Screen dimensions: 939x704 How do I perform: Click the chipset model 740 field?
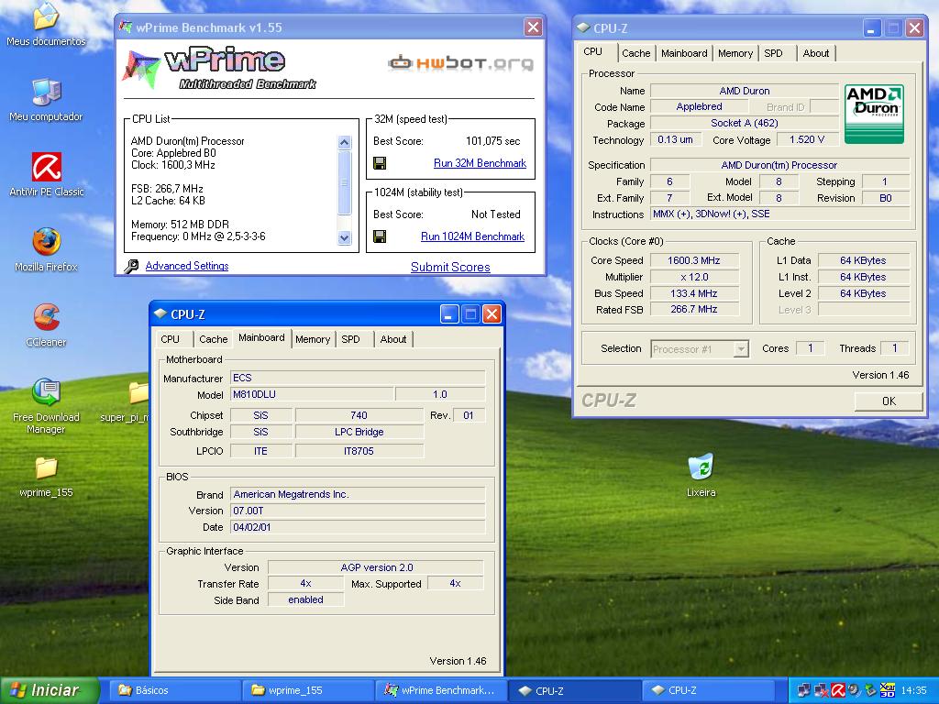click(359, 415)
